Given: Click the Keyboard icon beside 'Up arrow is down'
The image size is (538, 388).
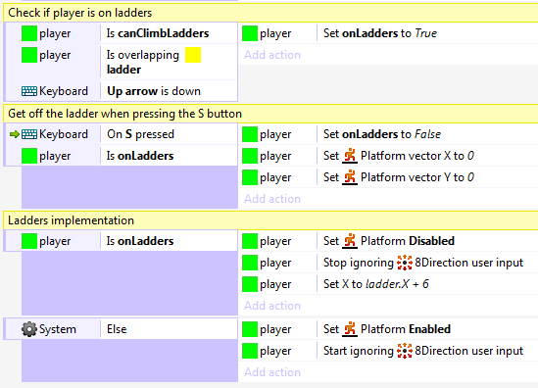Looking at the screenshot, I should tap(29, 91).
